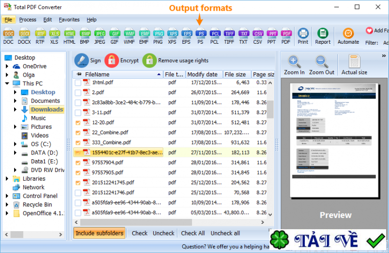Select DOC output format icon

[9, 36]
